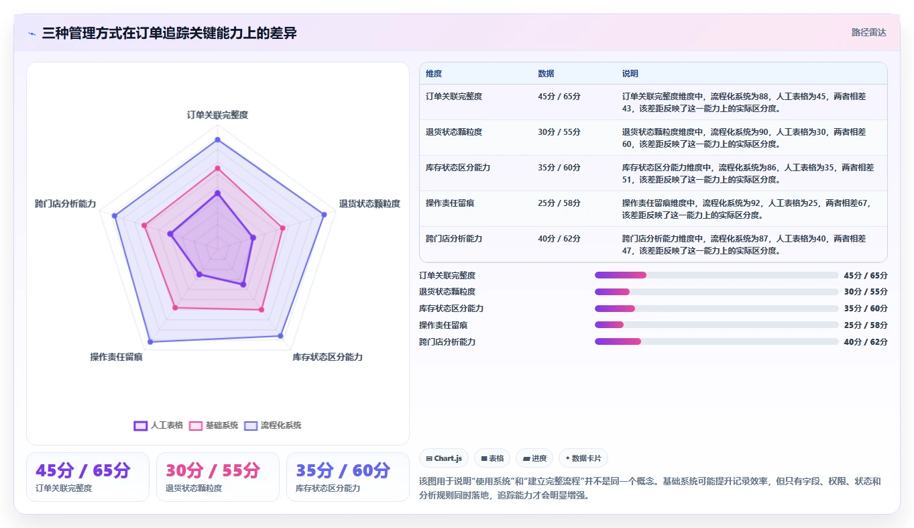Screen dimensions: 914x528
Task: Click the 流程化系统 point on 订单关联完整度 axis
Action: [x=217, y=140]
